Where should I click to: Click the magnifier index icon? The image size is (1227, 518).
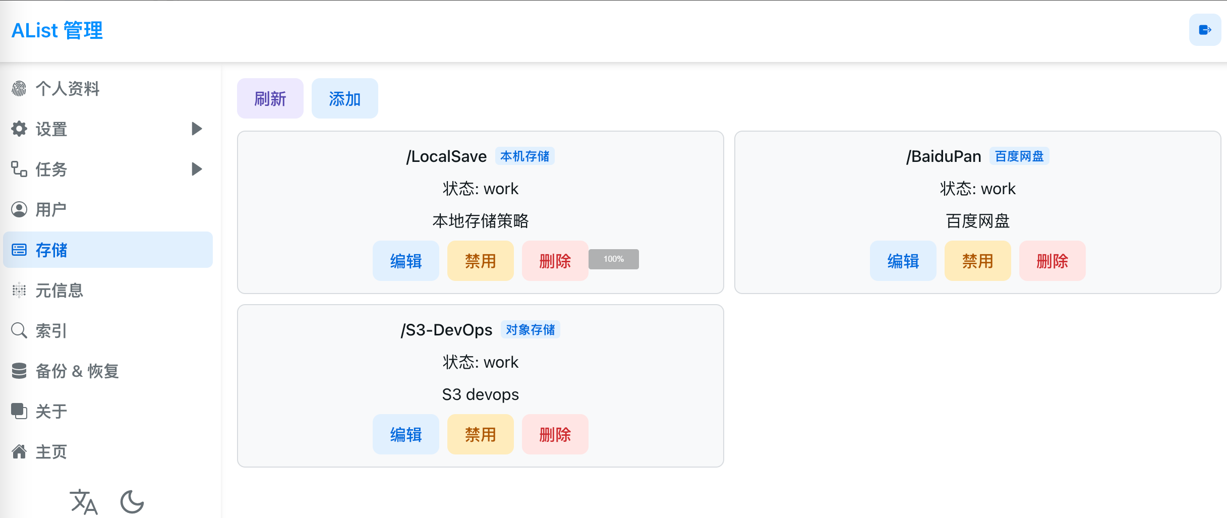point(19,331)
